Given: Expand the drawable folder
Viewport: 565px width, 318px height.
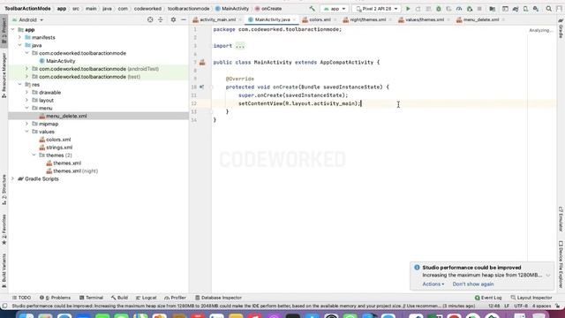Looking at the screenshot, I should pyautogui.click(x=26, y=93).
